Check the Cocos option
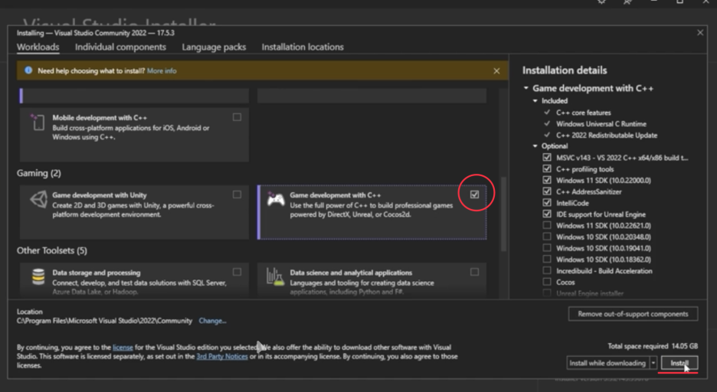 547,282
